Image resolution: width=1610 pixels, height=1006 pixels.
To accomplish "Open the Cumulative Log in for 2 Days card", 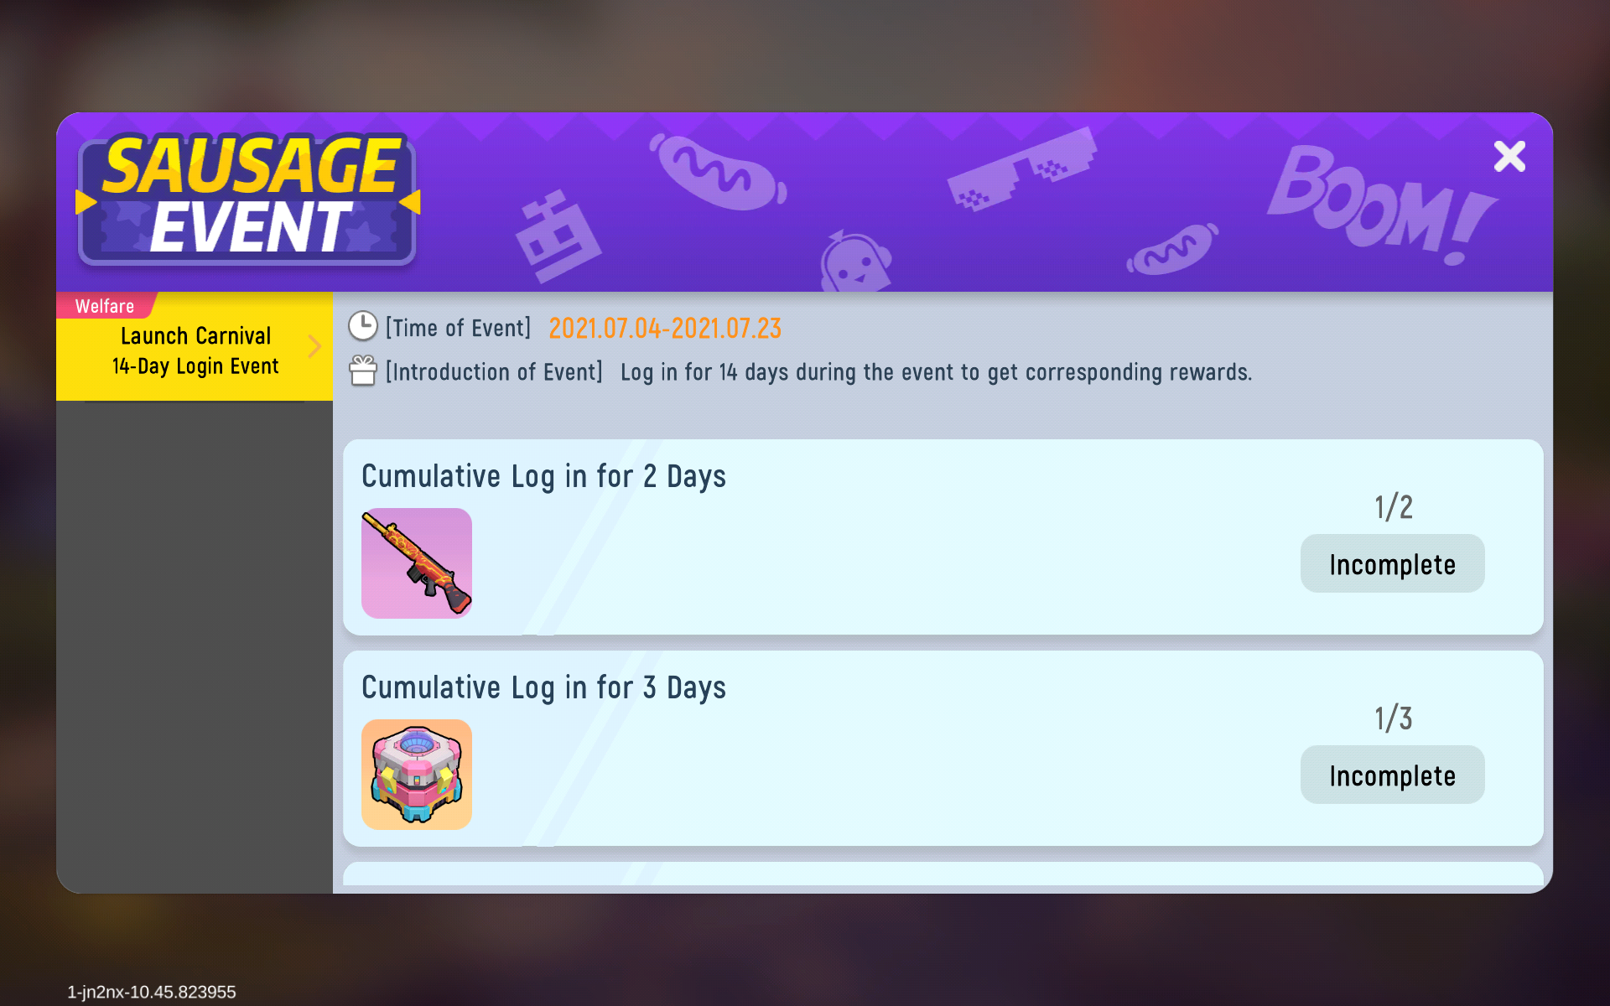I will coord(943,537).
